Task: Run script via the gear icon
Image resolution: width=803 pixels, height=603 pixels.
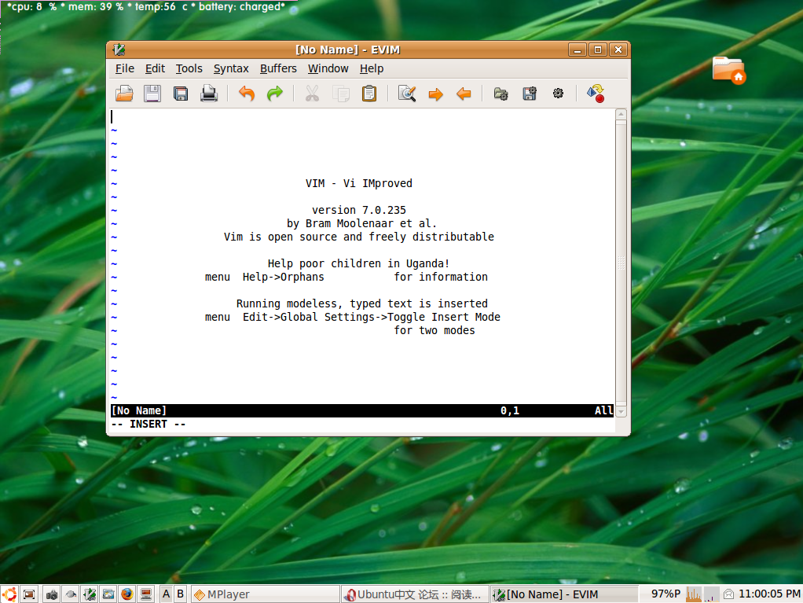Action: coord(558,94)
